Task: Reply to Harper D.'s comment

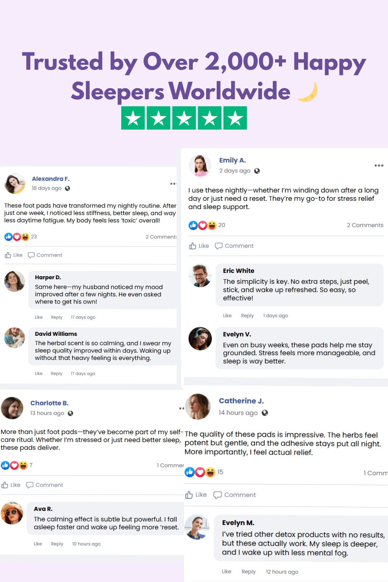Action: [x=56, y=318]
